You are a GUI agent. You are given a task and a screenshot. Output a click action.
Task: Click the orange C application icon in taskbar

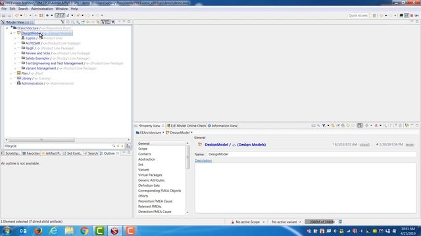click(130, 231)
